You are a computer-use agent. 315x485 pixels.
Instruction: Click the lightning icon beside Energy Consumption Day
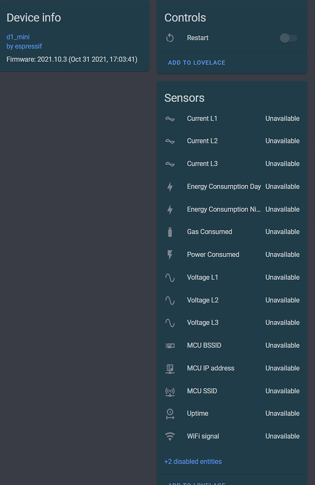[x=171, y=187]
